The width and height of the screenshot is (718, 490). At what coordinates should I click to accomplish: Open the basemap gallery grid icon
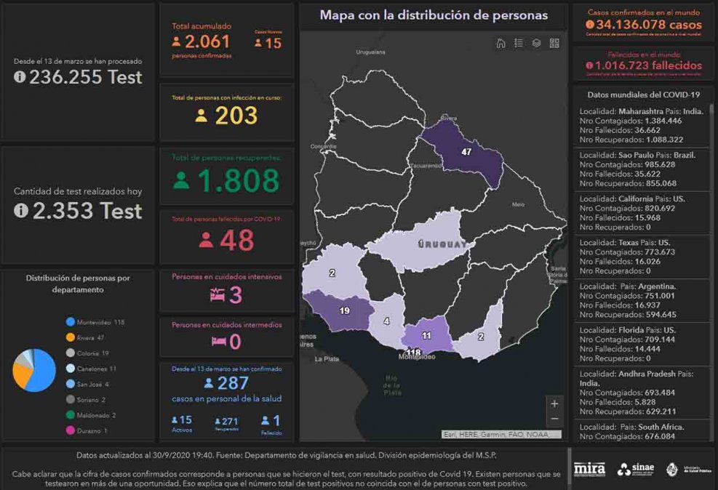pos(554,43)
